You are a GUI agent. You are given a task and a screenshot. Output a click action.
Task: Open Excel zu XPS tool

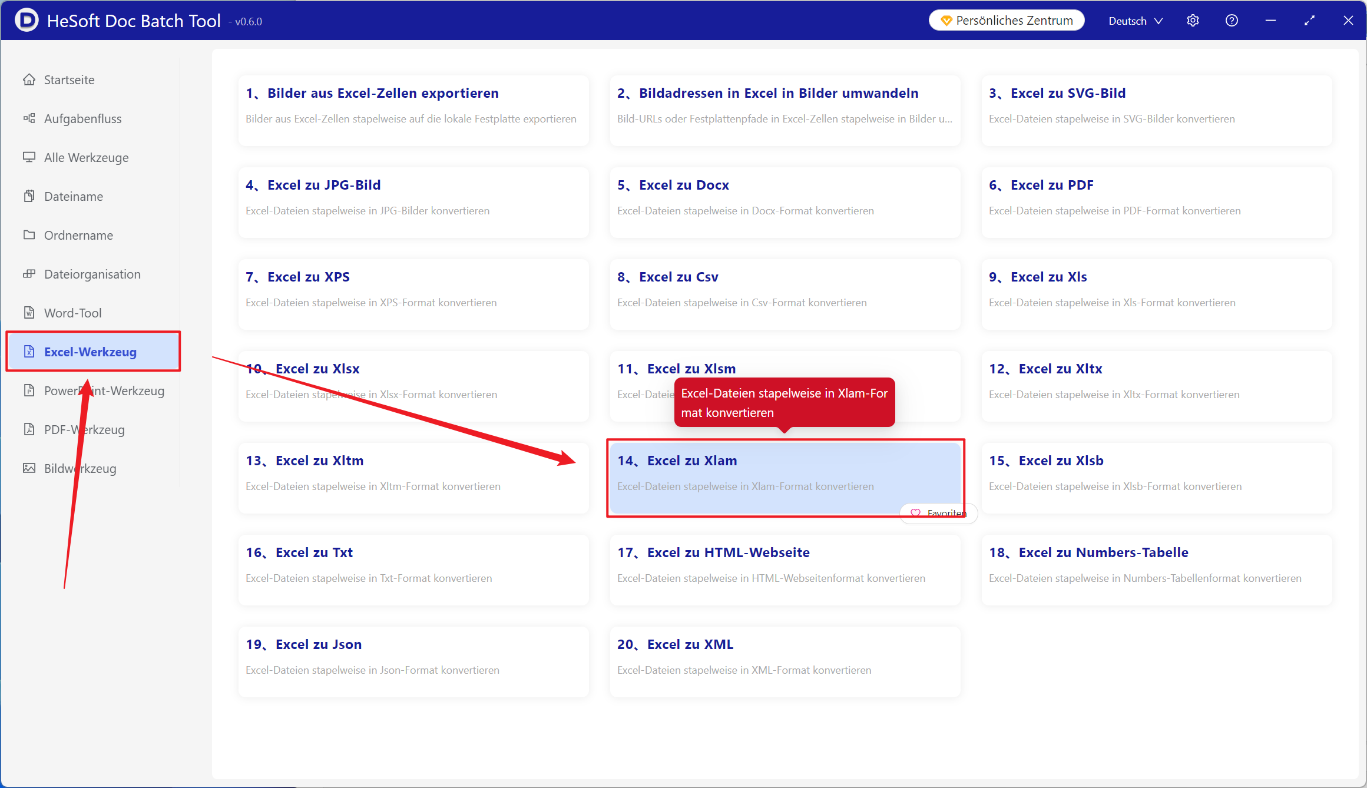pos(413,294)
